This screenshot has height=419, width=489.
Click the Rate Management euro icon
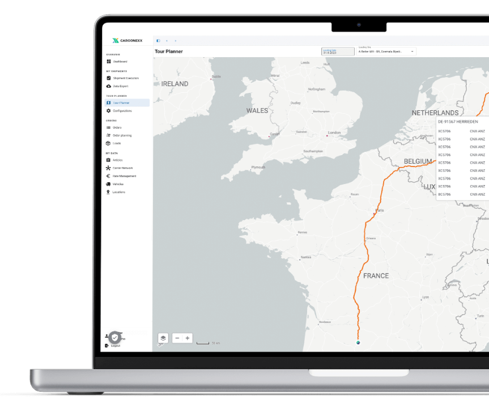pos(108,176)
